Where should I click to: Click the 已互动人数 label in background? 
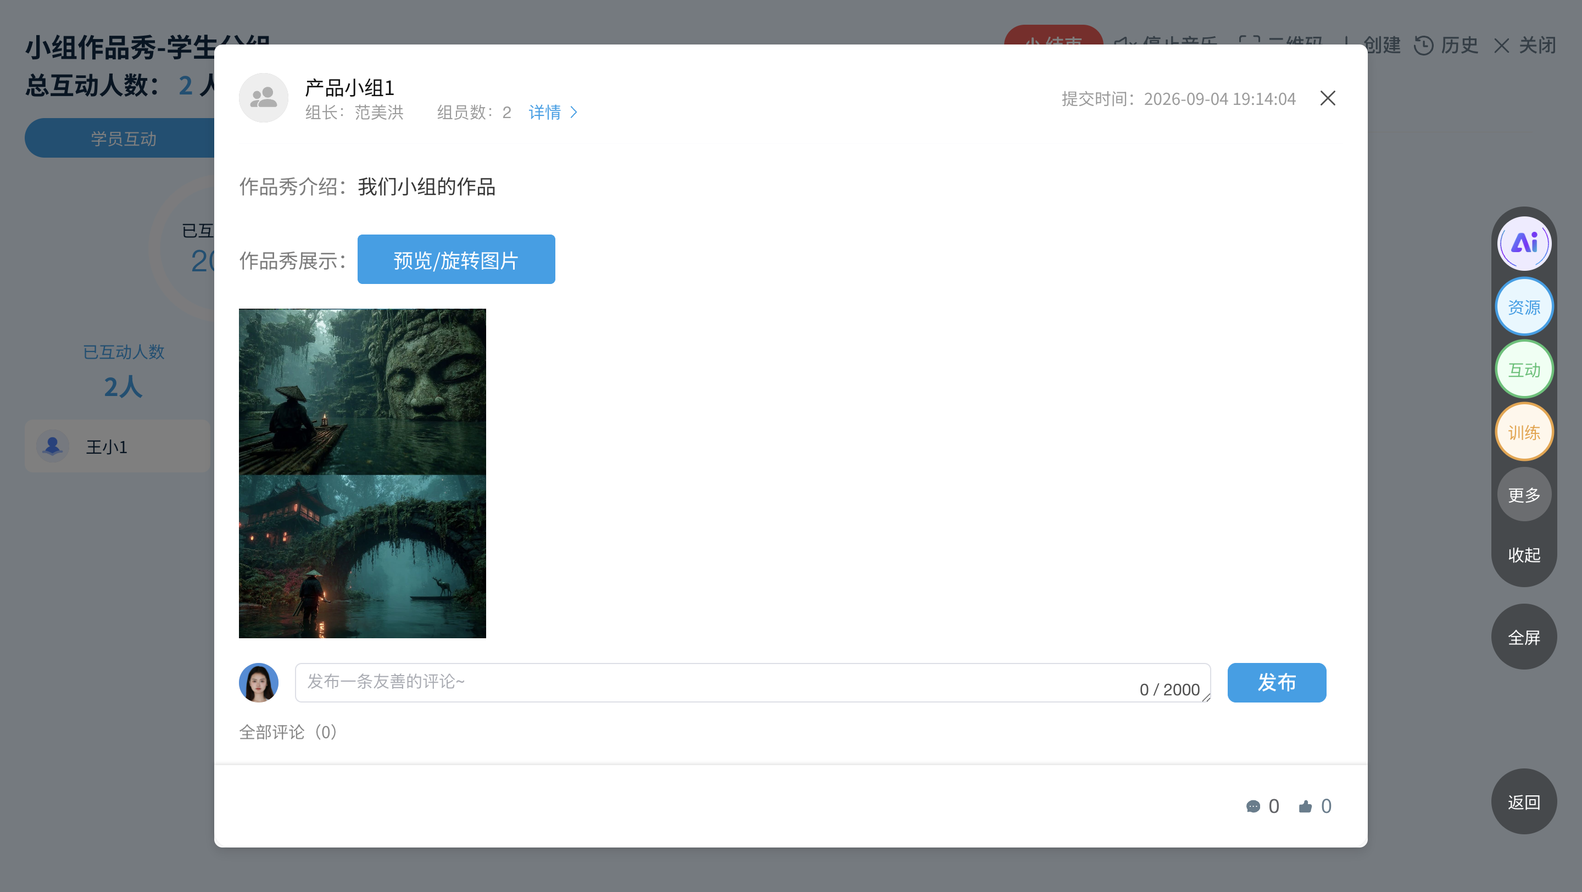pos(124,352)
